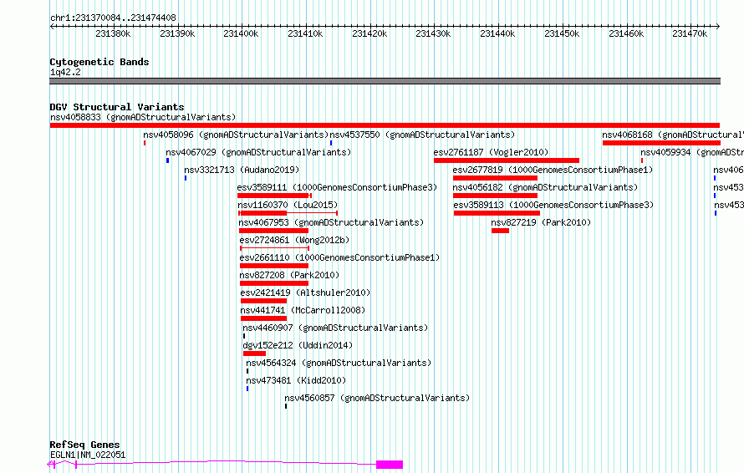Select the long red nsv4058833 variant bar
The height and width of the screenshot is (473, 744).
[x=385, y=125]
